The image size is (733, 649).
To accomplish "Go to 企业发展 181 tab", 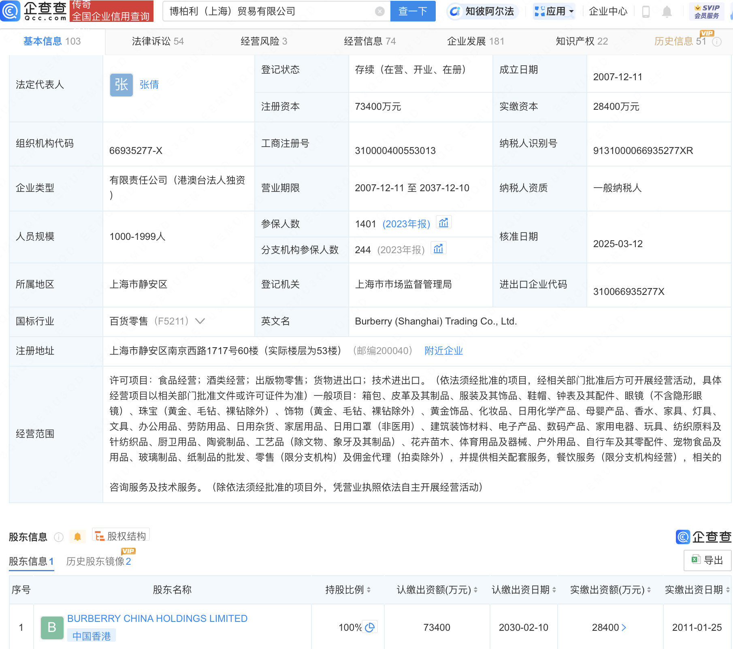I will pos(476,41).
